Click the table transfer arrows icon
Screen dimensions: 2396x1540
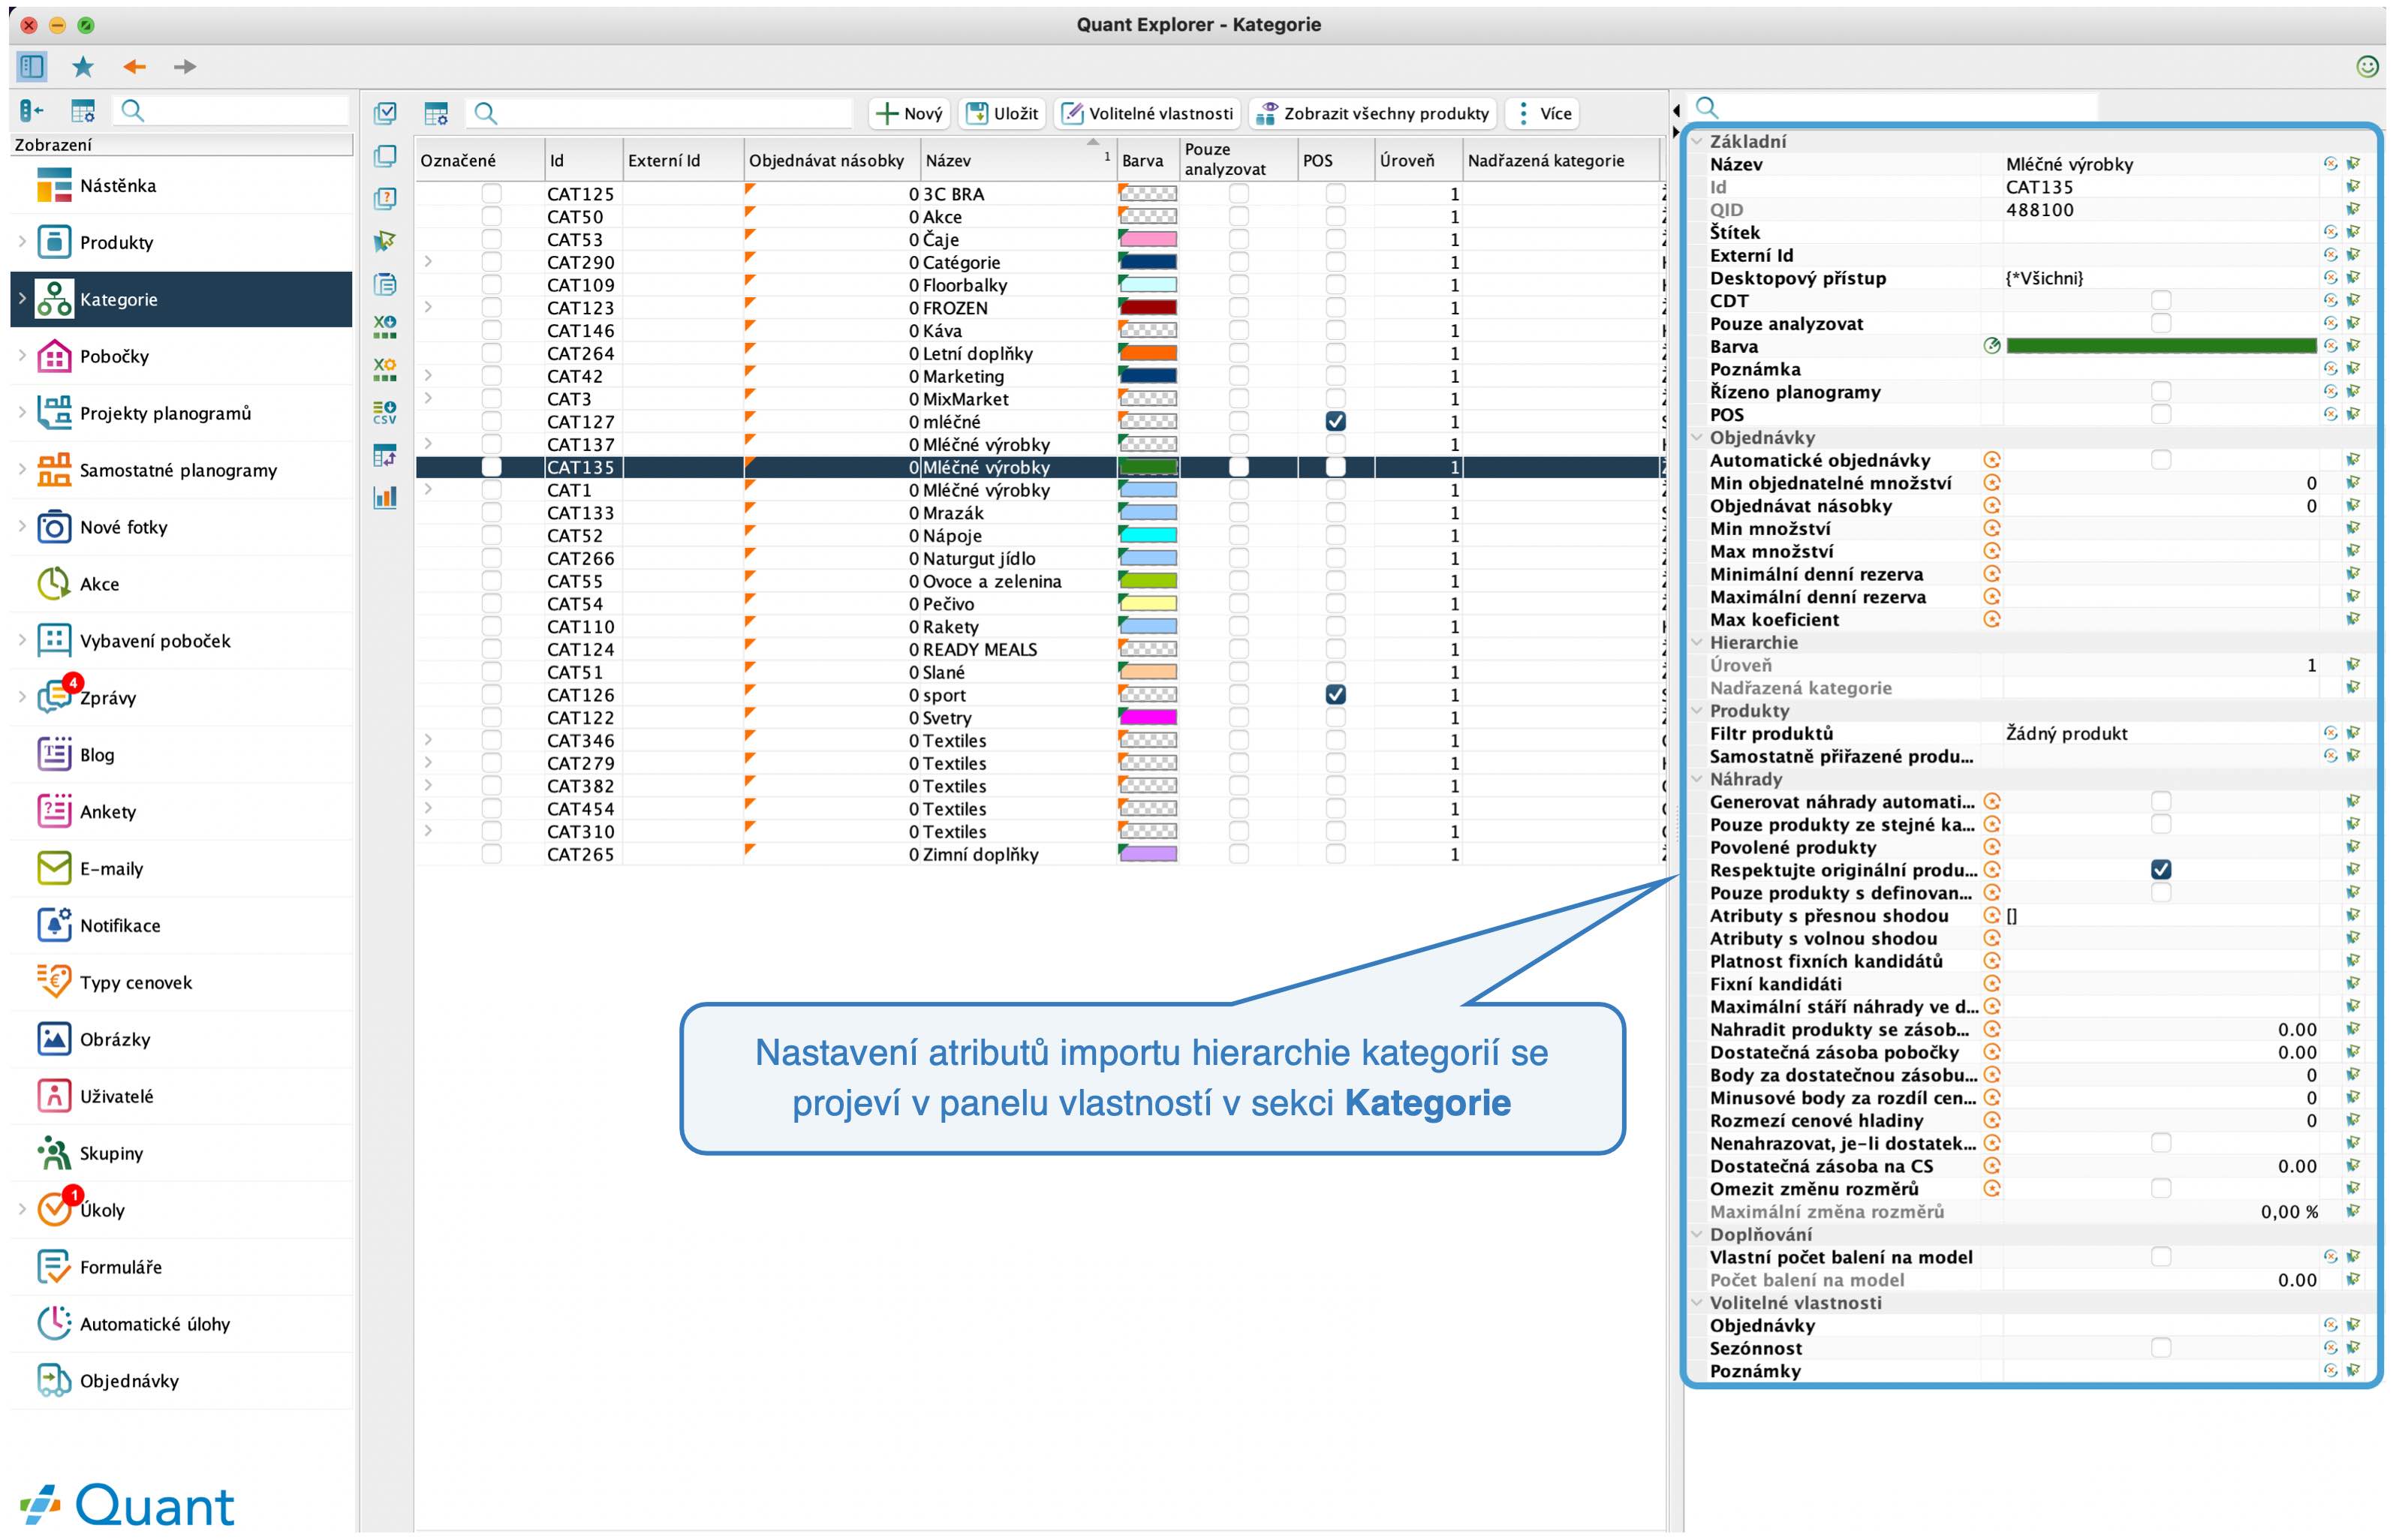[x=385, y=455]
